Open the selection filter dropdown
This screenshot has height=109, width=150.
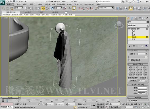[x=19, y=8]
